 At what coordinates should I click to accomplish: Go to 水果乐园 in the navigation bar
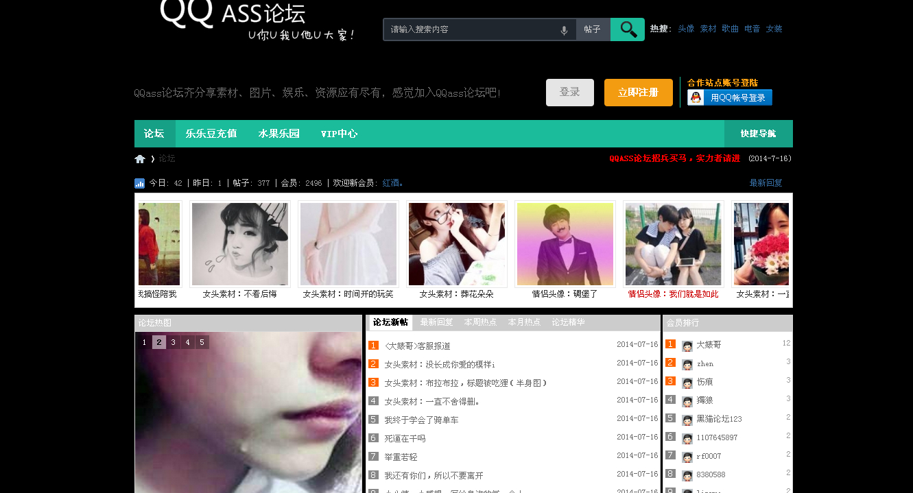coord(279,134)
